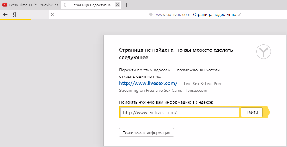Click page title text in address bar
The height and width of the screenshot is (147, 287).
point(214,15)
